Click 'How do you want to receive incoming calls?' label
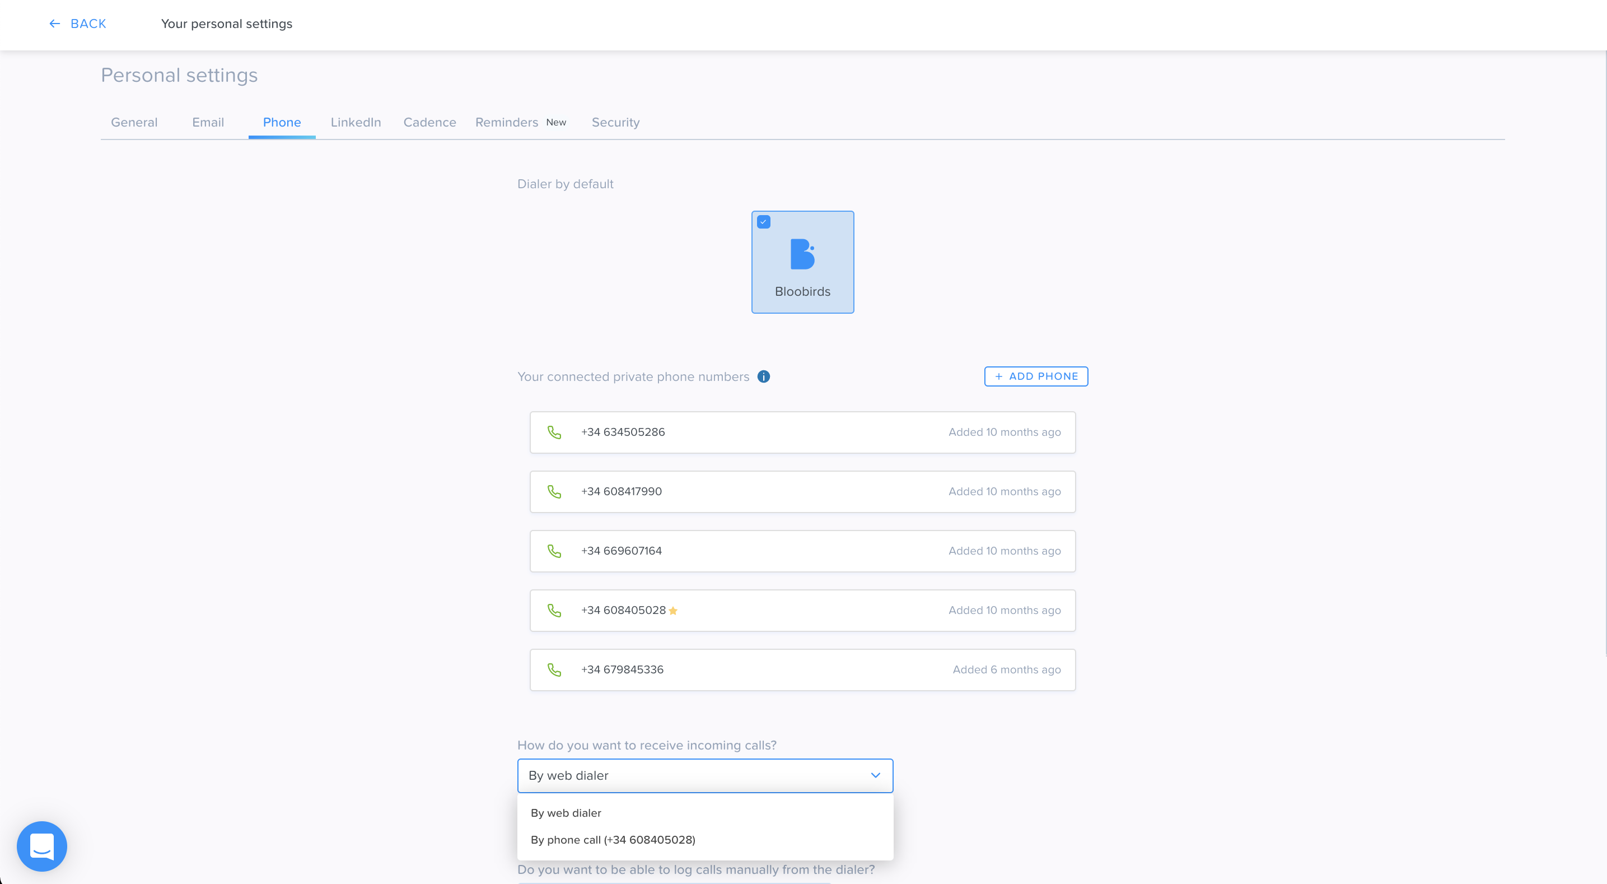Image resolution: width=1607 pixels, height=884 pixels. (x=647, y=746)
